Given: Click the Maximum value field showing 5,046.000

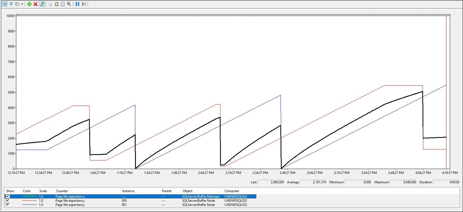Looking at the screenshot, I should pyautogui.click(x=403, y=182).
